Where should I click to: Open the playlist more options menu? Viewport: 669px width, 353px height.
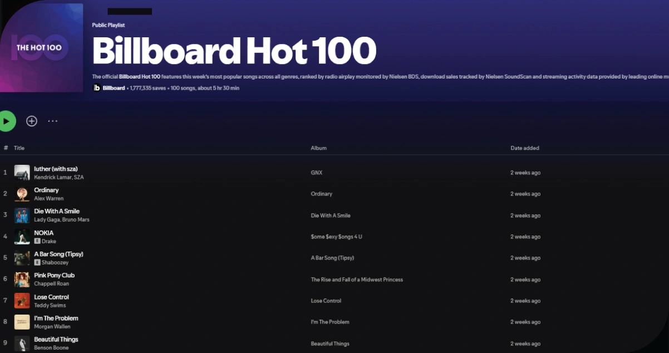(52, 121)
